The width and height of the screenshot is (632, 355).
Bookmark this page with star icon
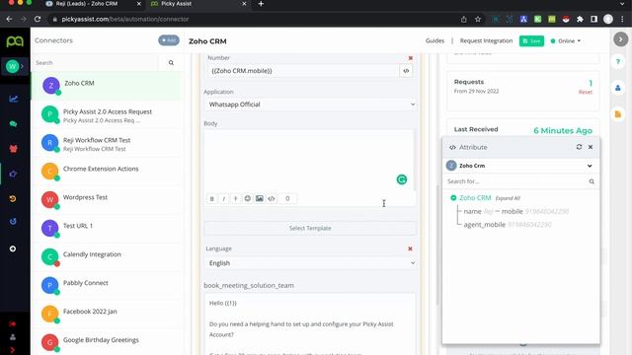click(478, 20)
